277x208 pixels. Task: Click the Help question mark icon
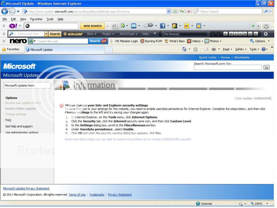pos(263,49)
